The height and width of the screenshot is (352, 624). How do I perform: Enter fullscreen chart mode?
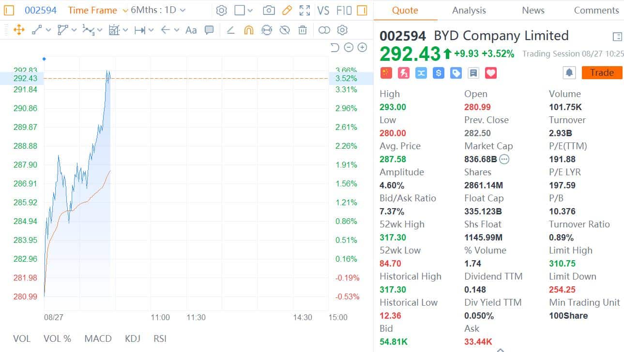tap(304, 10)
